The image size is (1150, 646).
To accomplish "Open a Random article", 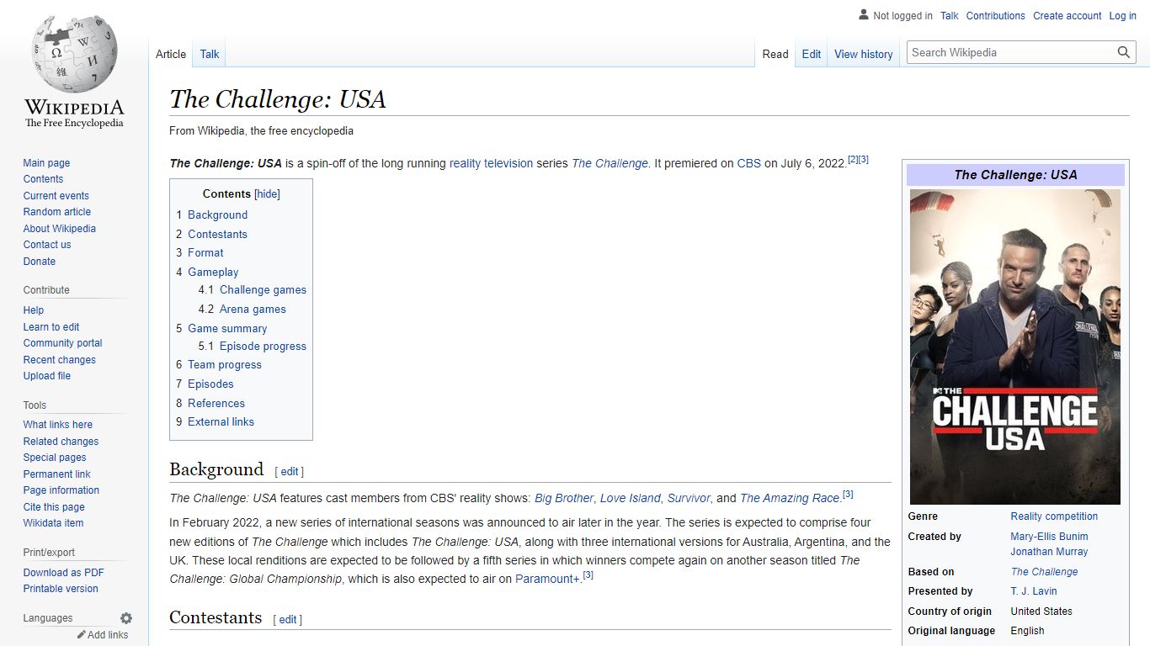I will pyautogui.click(x=57, y=212).
